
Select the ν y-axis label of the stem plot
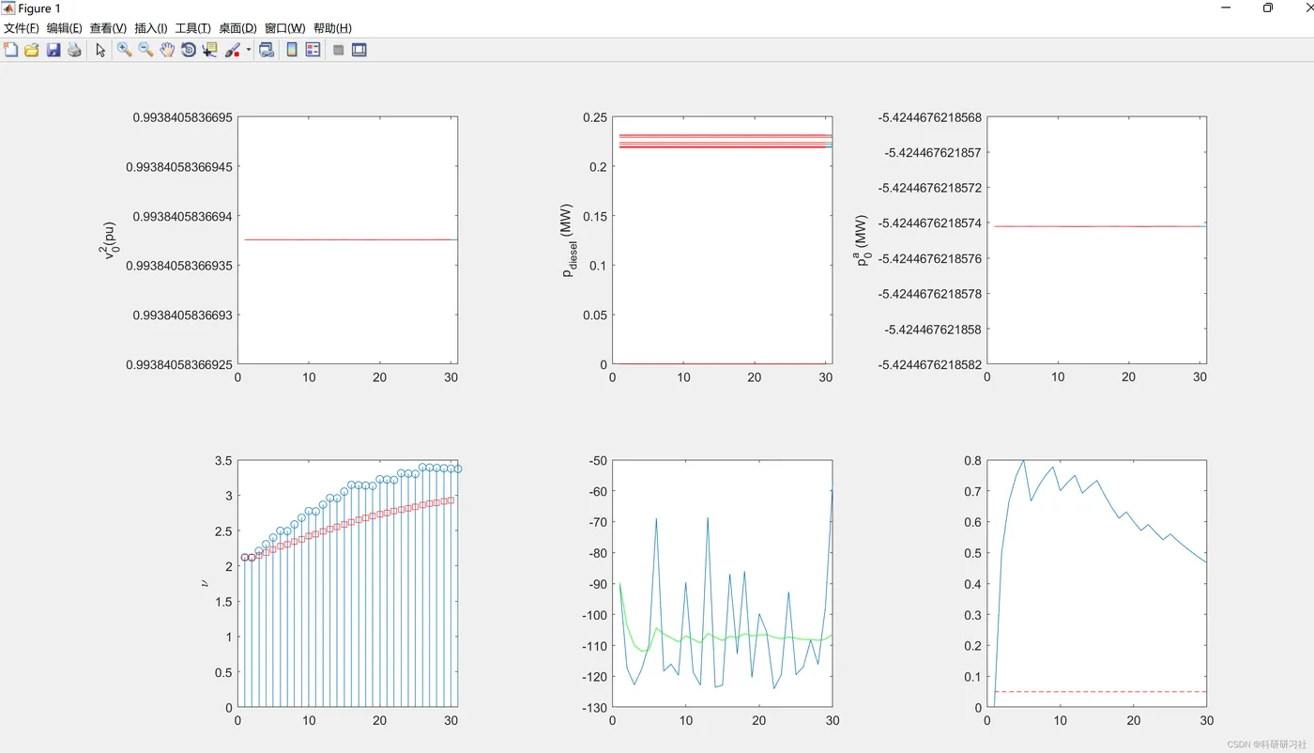(x=205, y=584)
